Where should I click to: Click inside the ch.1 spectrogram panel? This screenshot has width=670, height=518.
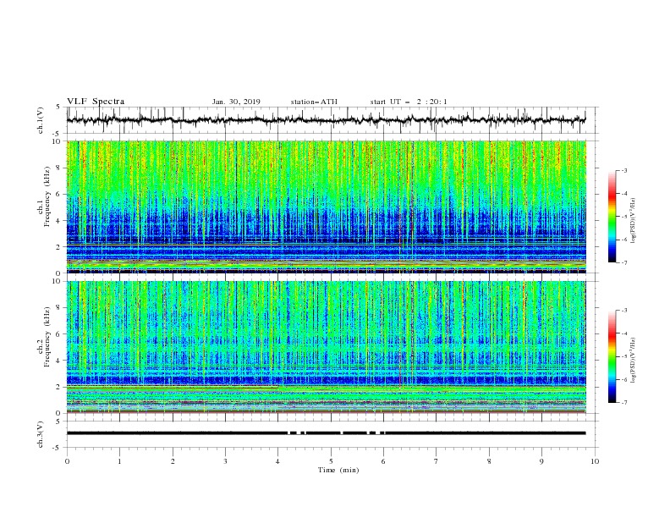(326, 207)
